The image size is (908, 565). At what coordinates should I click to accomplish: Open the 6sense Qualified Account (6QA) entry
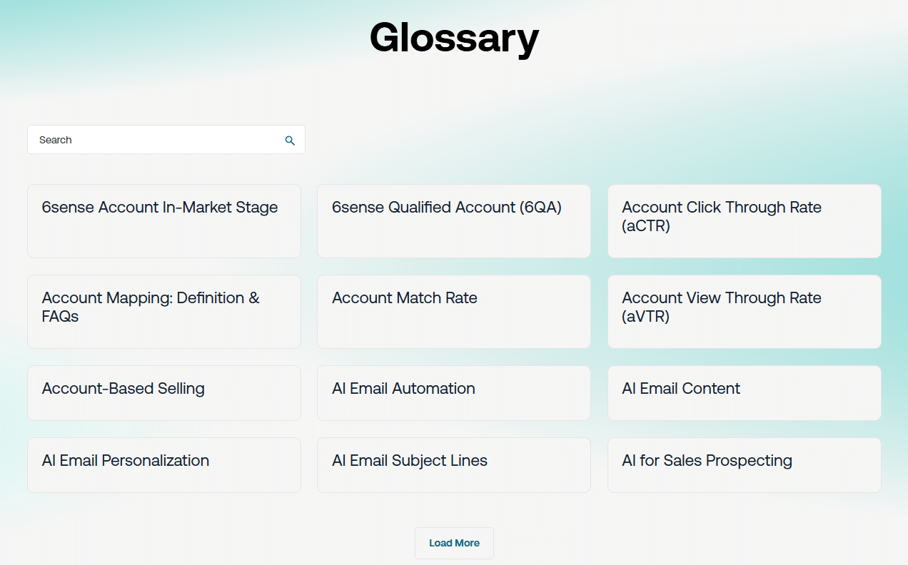(x=454, y=221)
